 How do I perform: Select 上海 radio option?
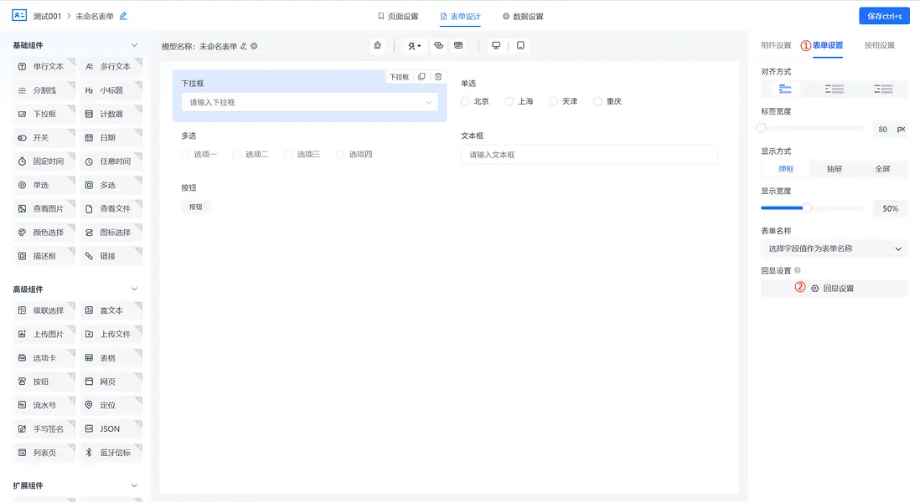point(509,102)
